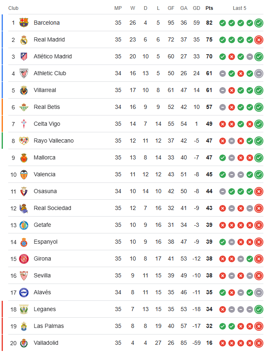
Task: Click the Last 5 column header
Action: pyautogui.click(x=239, y=8)
